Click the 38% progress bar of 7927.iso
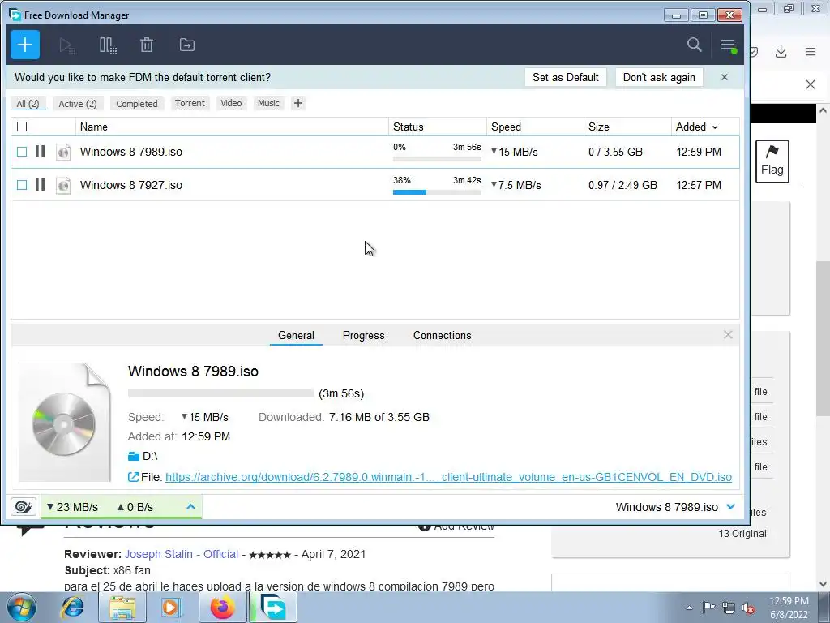Screen dimensions: 830x623 click(437, 191)
